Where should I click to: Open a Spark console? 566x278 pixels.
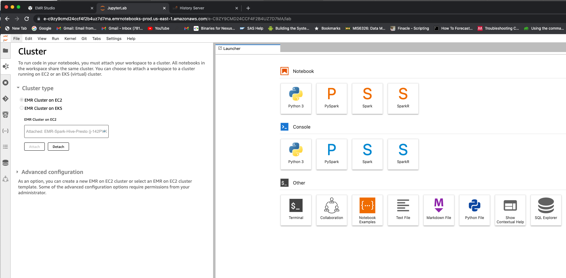(x=367, y=154)
